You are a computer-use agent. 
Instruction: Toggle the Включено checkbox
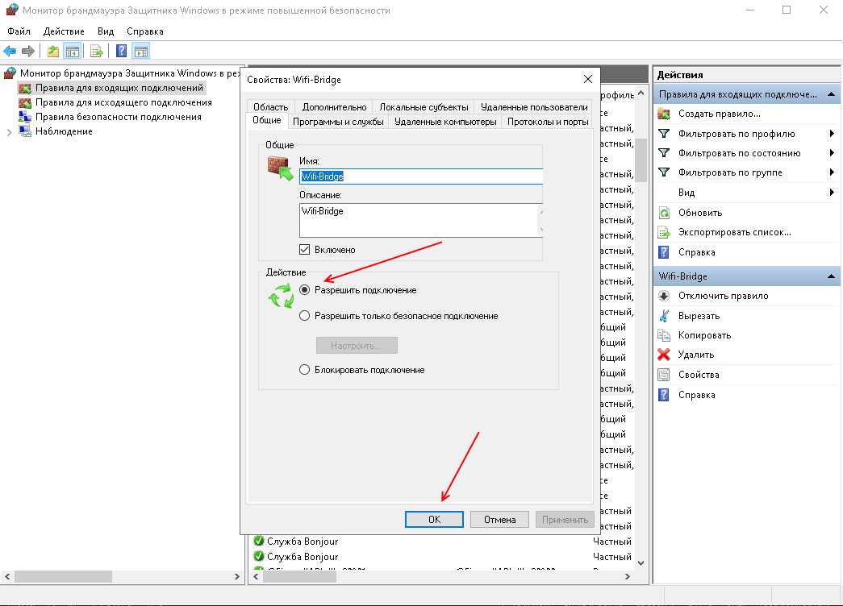[305, 250]
